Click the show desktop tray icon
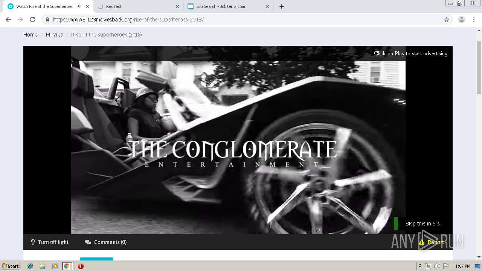The image size is (482, 271). (478, 266)
